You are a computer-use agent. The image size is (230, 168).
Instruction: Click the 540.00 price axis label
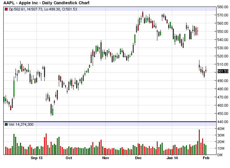point(223,40)
